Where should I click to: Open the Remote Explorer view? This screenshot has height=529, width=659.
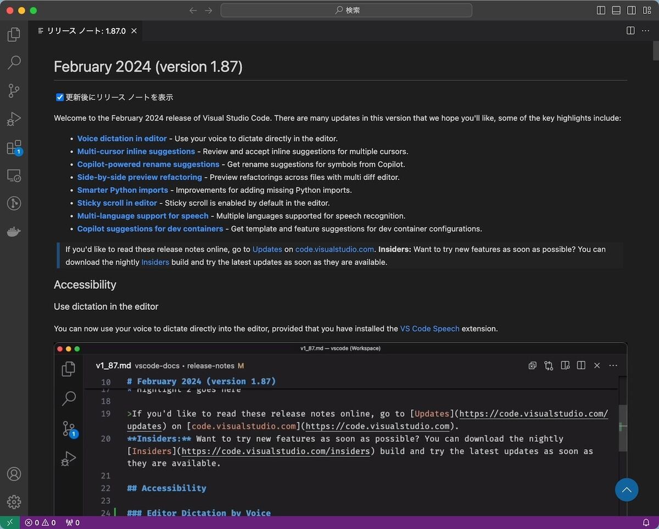click(14, 176)
